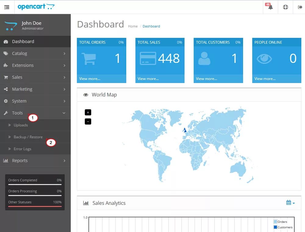Expand the Extensions menu chevron
The image size is (305, 232).
[x=64, y=65]
